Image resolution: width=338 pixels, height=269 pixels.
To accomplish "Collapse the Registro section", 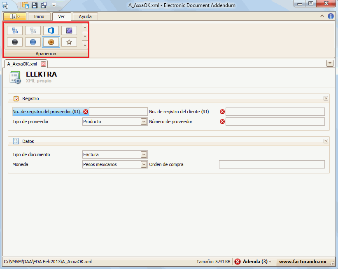I will [326, 98].
